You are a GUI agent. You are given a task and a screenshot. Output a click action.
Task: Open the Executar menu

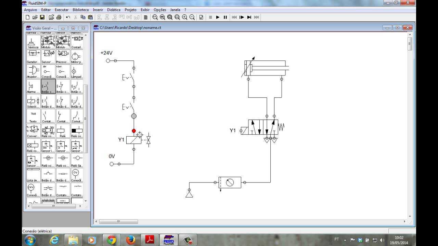point(62,10)
